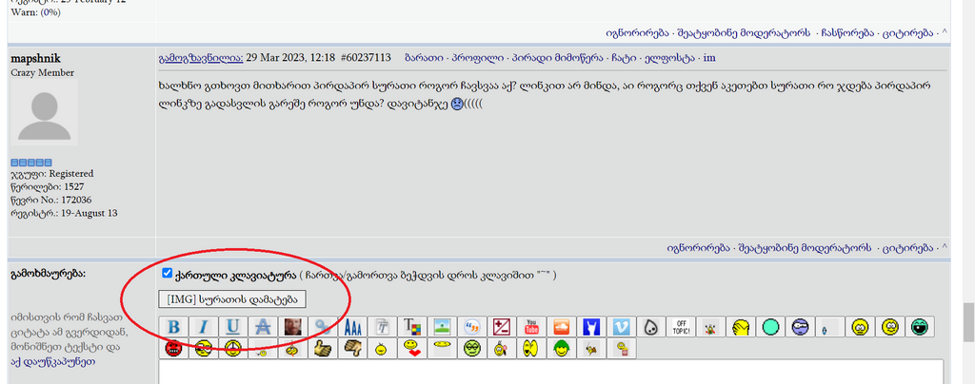The image size is (975, 384).
Task: Insert the facepalm smiley
Action: tap(741, 327)
